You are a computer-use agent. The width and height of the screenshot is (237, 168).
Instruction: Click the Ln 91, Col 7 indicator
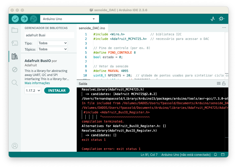[149, 155]
